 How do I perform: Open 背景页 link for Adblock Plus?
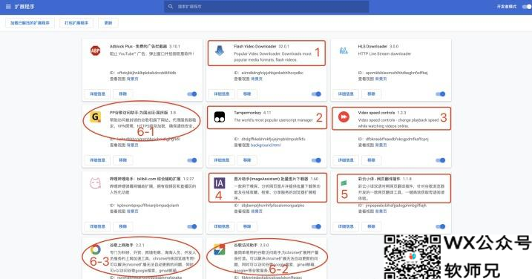click(x=133, y=79)
